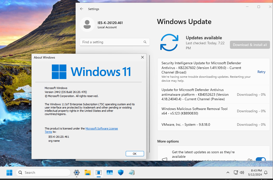The height and width of the screenshot is (180, 273).
Task: Open the notification bell
Action: pos(266,172)
